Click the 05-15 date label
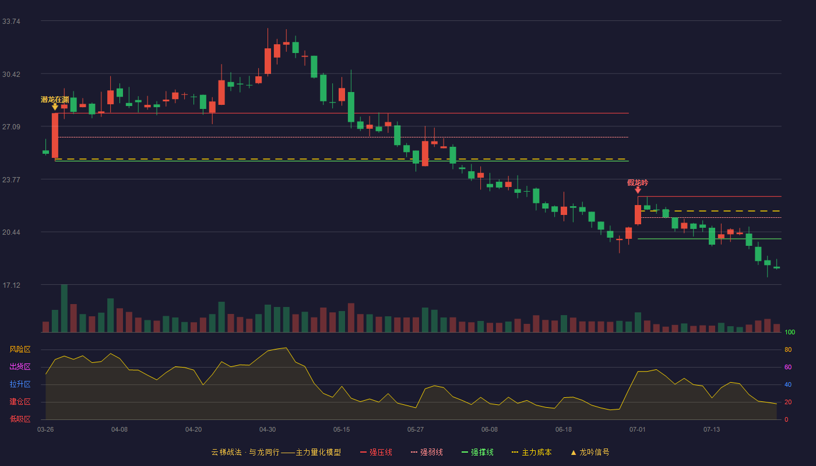Image resolution: width=816 pixels, height=466 pixels. click(x=342, y=429)
